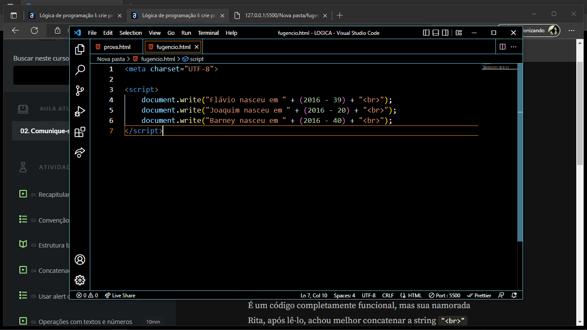Place cursor on line 4 document.write
587x330 pixels.
point(171,100)
